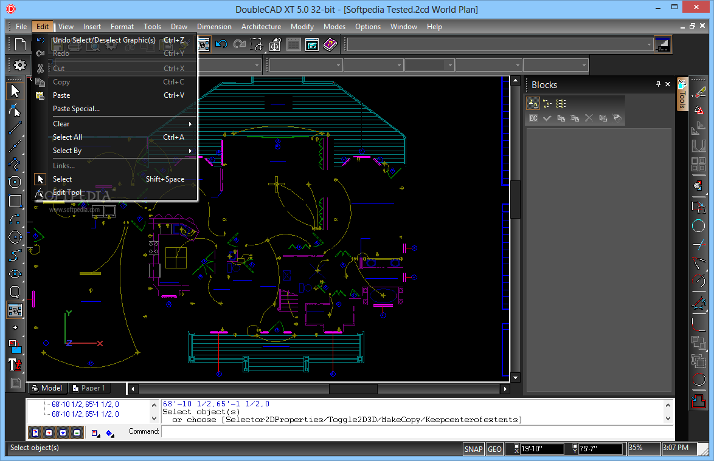Click the cyan circle tool on right toolbar

pos(699,225)
